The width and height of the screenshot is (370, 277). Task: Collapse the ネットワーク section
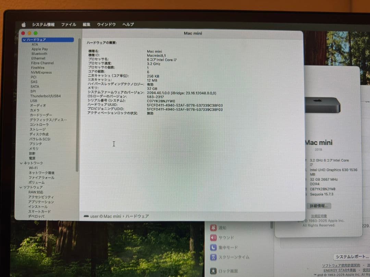click(x=22, y=163)
